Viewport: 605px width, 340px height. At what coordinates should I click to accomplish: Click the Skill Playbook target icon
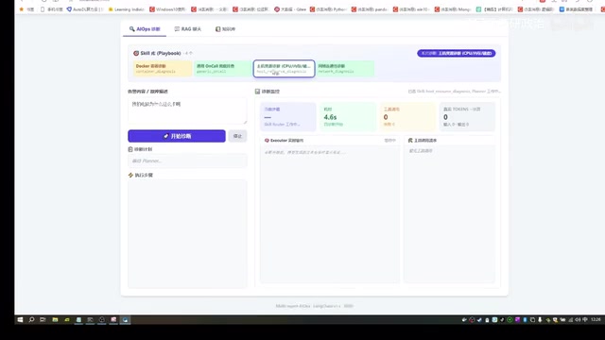click(x=136, y=53)
